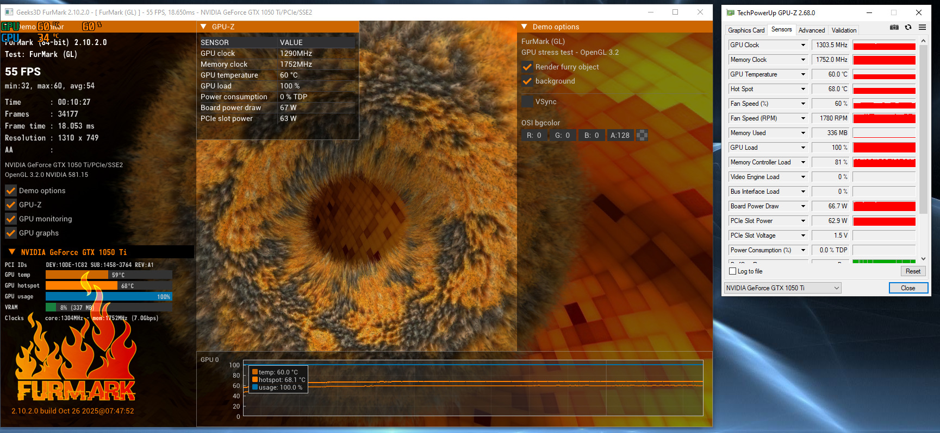Image resolution: width=940 pixels, height=433 pixels.
Task: Click the sensor list scroll-down arrow in GPU-Z
Action: tap(923, 259)
